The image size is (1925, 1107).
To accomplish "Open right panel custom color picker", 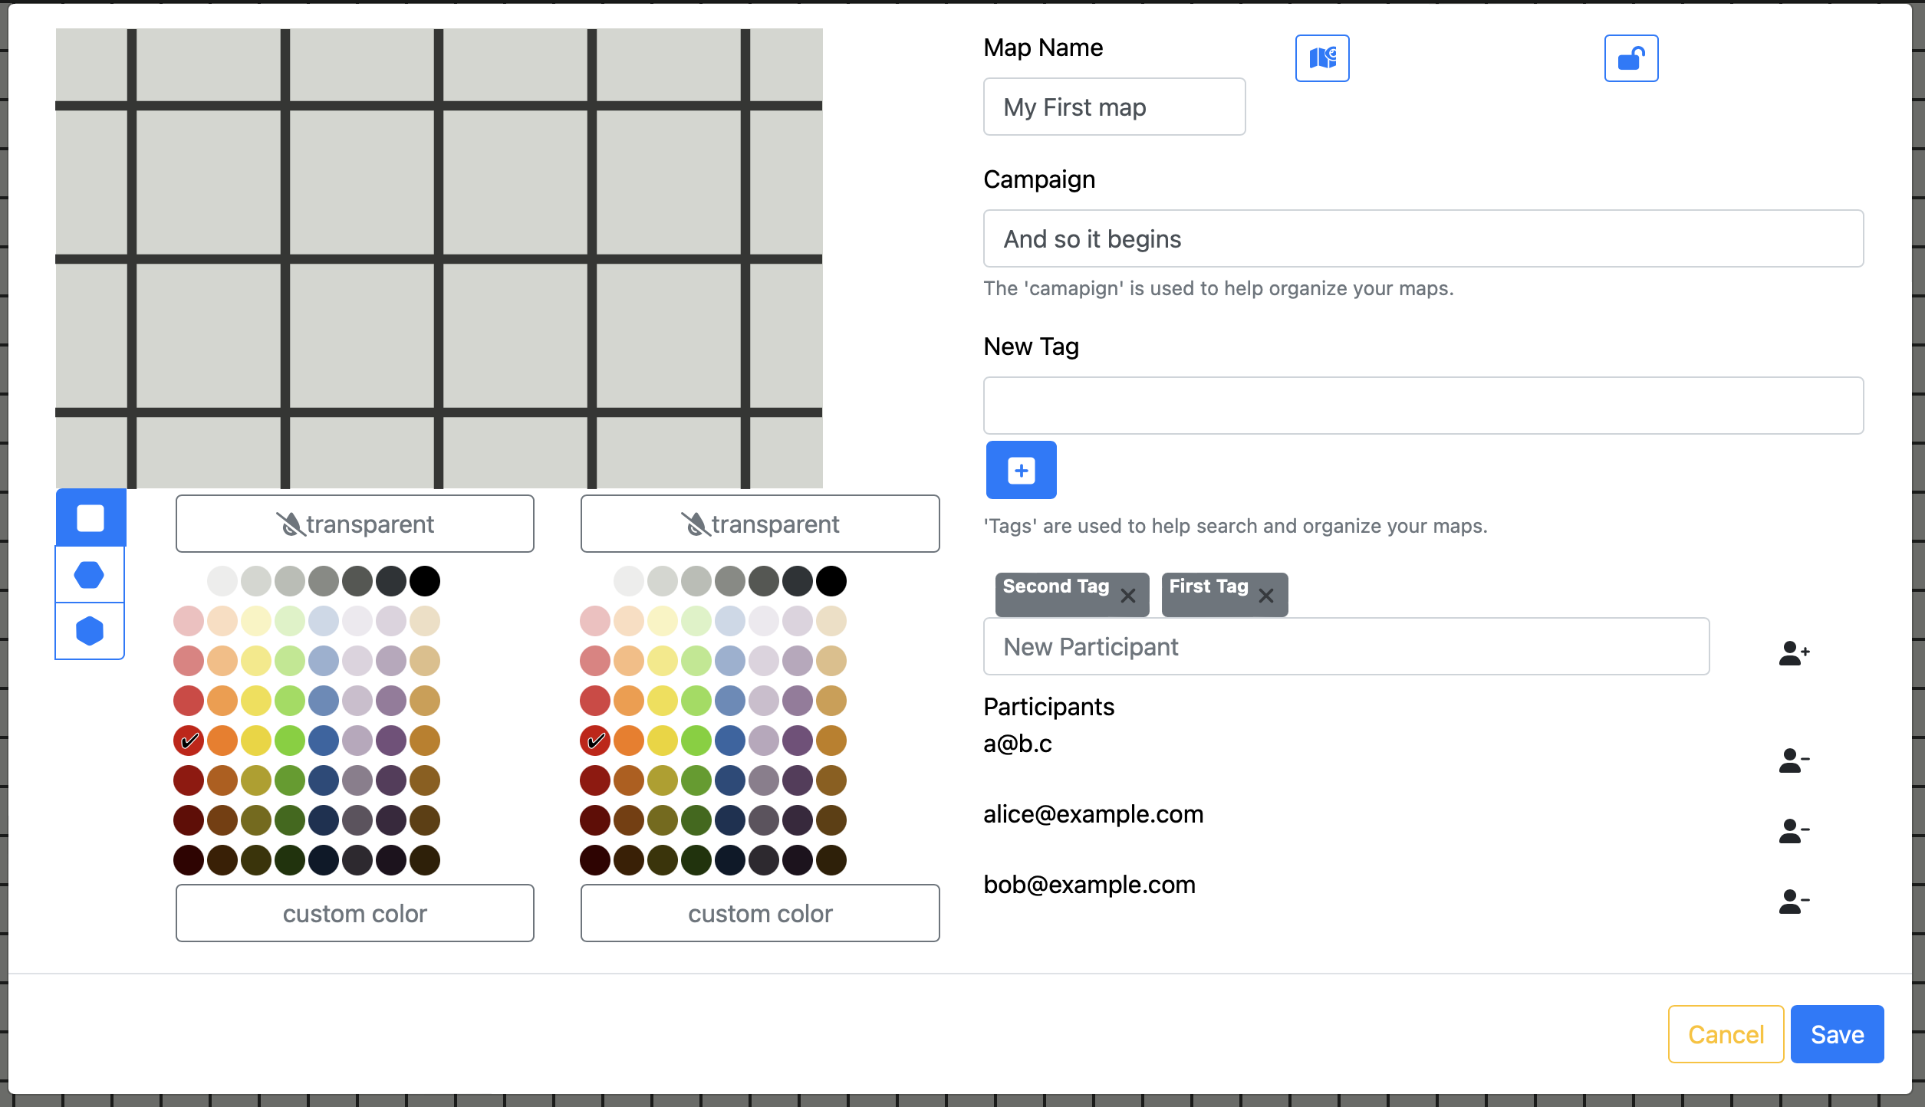I will pyautogui.click(x=759, y=913).
